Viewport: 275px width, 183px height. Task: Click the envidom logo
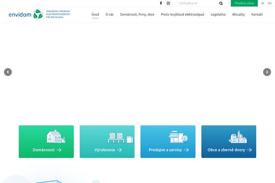26,14
